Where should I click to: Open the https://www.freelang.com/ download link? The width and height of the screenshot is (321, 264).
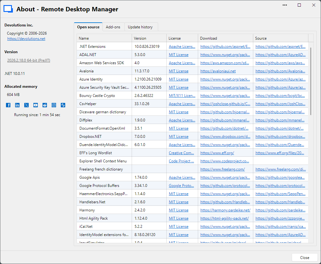click(x=222, y=169)
